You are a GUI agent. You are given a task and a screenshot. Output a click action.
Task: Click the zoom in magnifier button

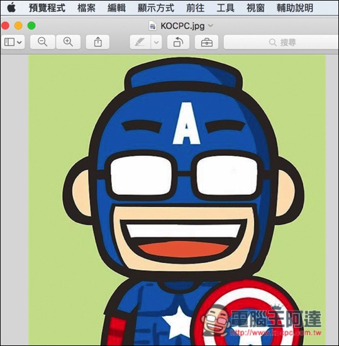coord(68,42)
